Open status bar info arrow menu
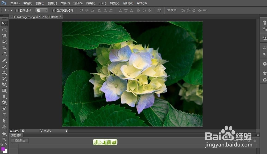Screen dimensions: 267x154 [x=66, y=131]
